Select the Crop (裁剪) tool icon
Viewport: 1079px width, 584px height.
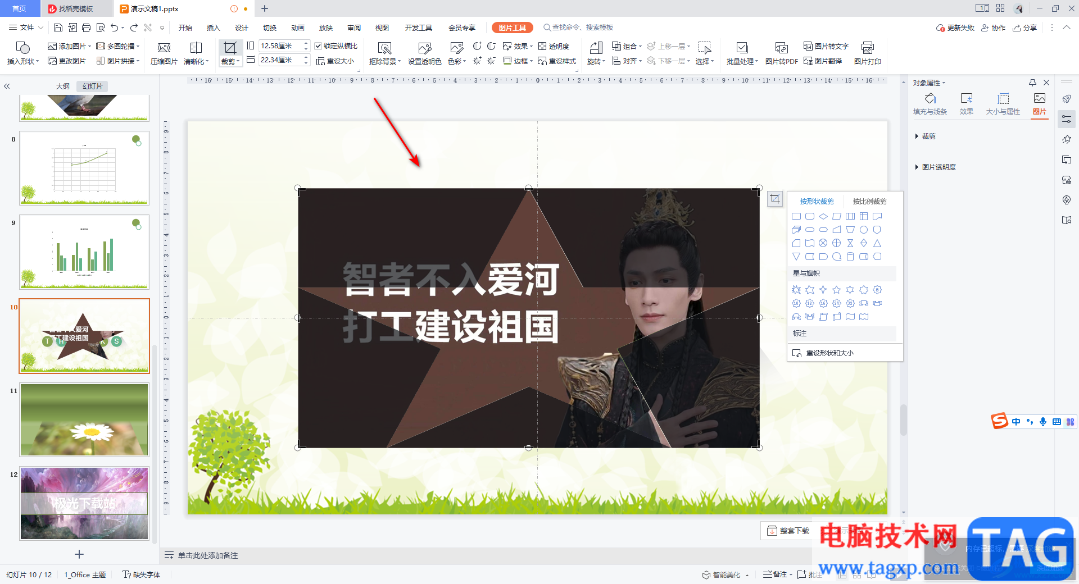pyautogui.click(x=230, y=48)
